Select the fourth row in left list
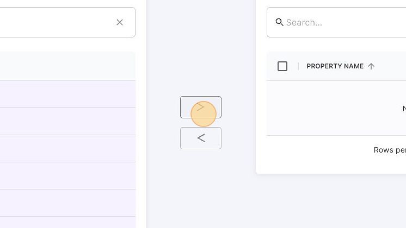 pos(67,175)
